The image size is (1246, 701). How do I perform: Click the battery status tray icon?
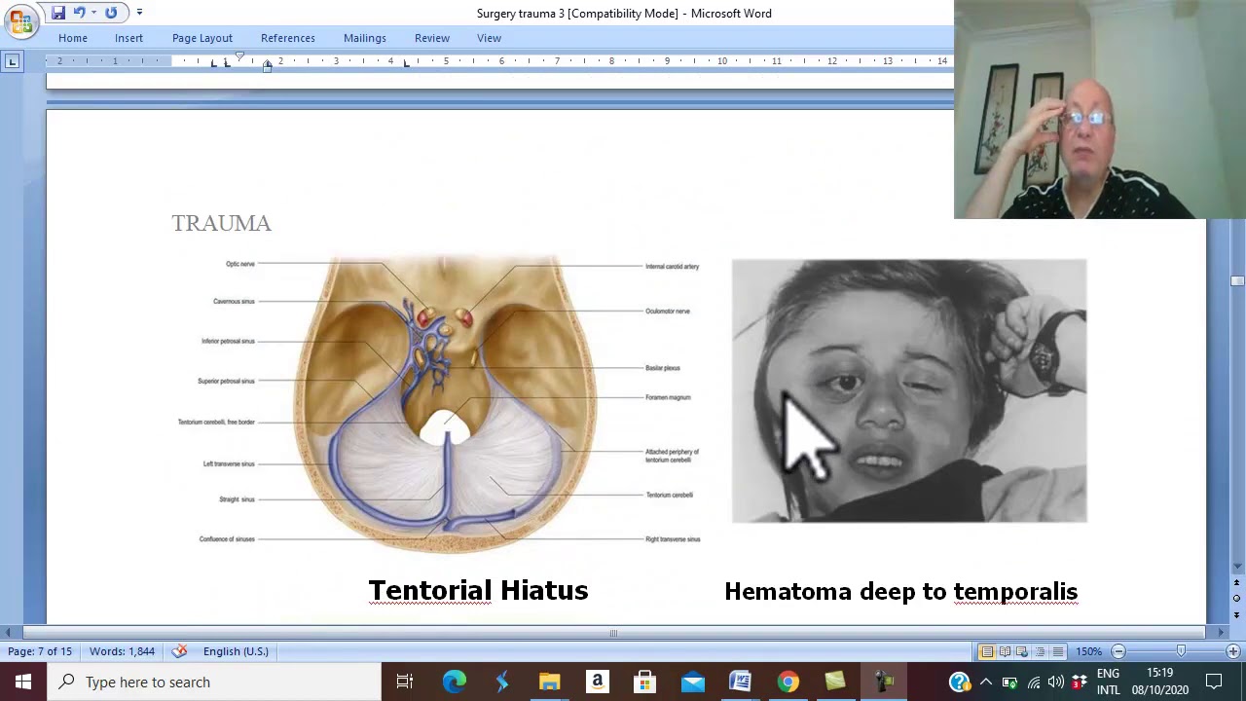tap(1009, 683)
